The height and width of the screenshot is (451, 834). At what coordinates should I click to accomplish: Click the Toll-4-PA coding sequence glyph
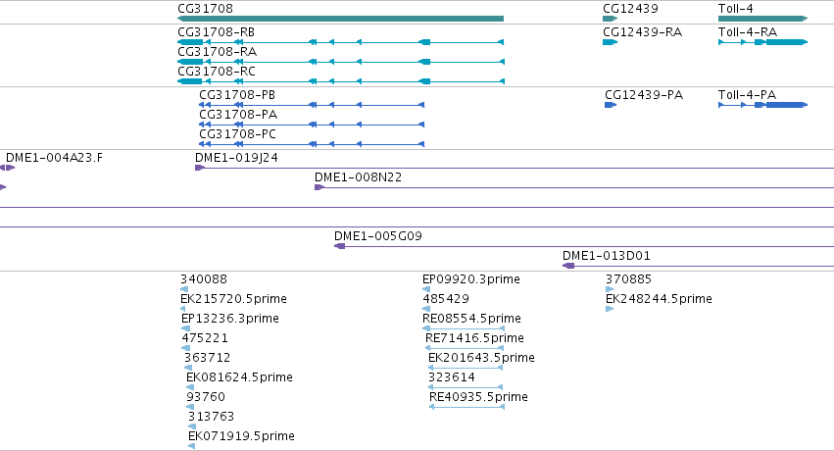coord(762,105)
